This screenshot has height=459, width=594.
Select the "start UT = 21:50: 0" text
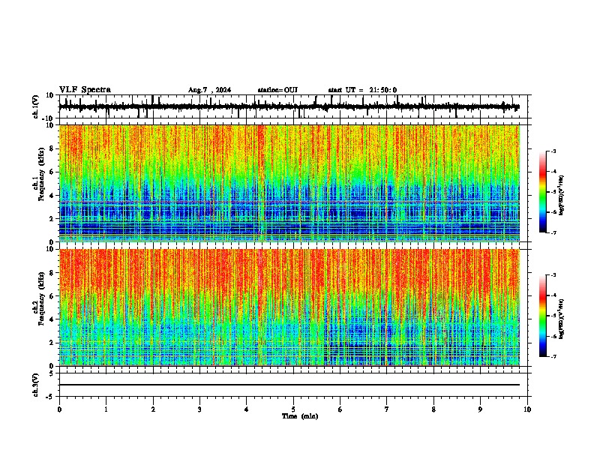point(362,90)
